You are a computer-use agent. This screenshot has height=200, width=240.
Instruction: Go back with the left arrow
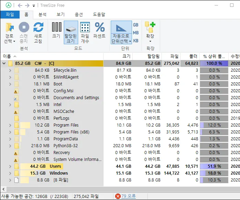[x=20, y=5]
